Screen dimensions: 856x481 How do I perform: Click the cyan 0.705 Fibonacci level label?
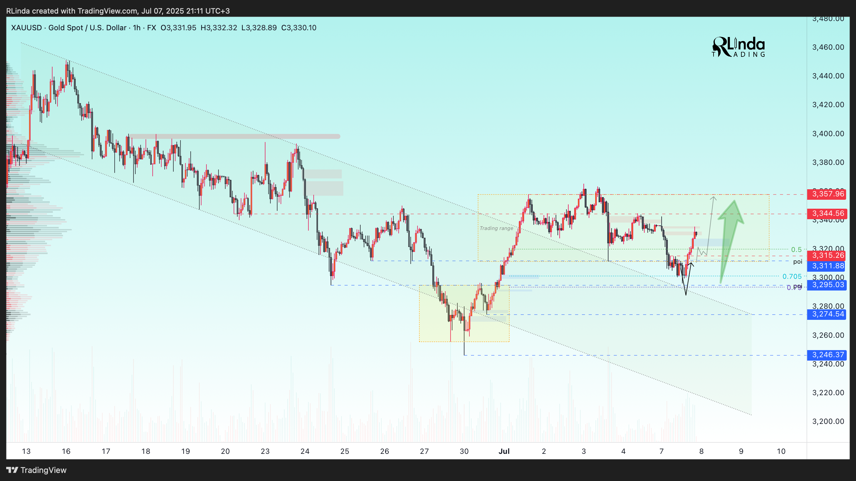pyautogui.click(x=792, y=277)
